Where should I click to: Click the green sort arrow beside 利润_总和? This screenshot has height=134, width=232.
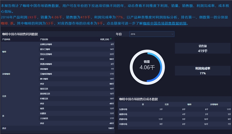click(111, 39)
